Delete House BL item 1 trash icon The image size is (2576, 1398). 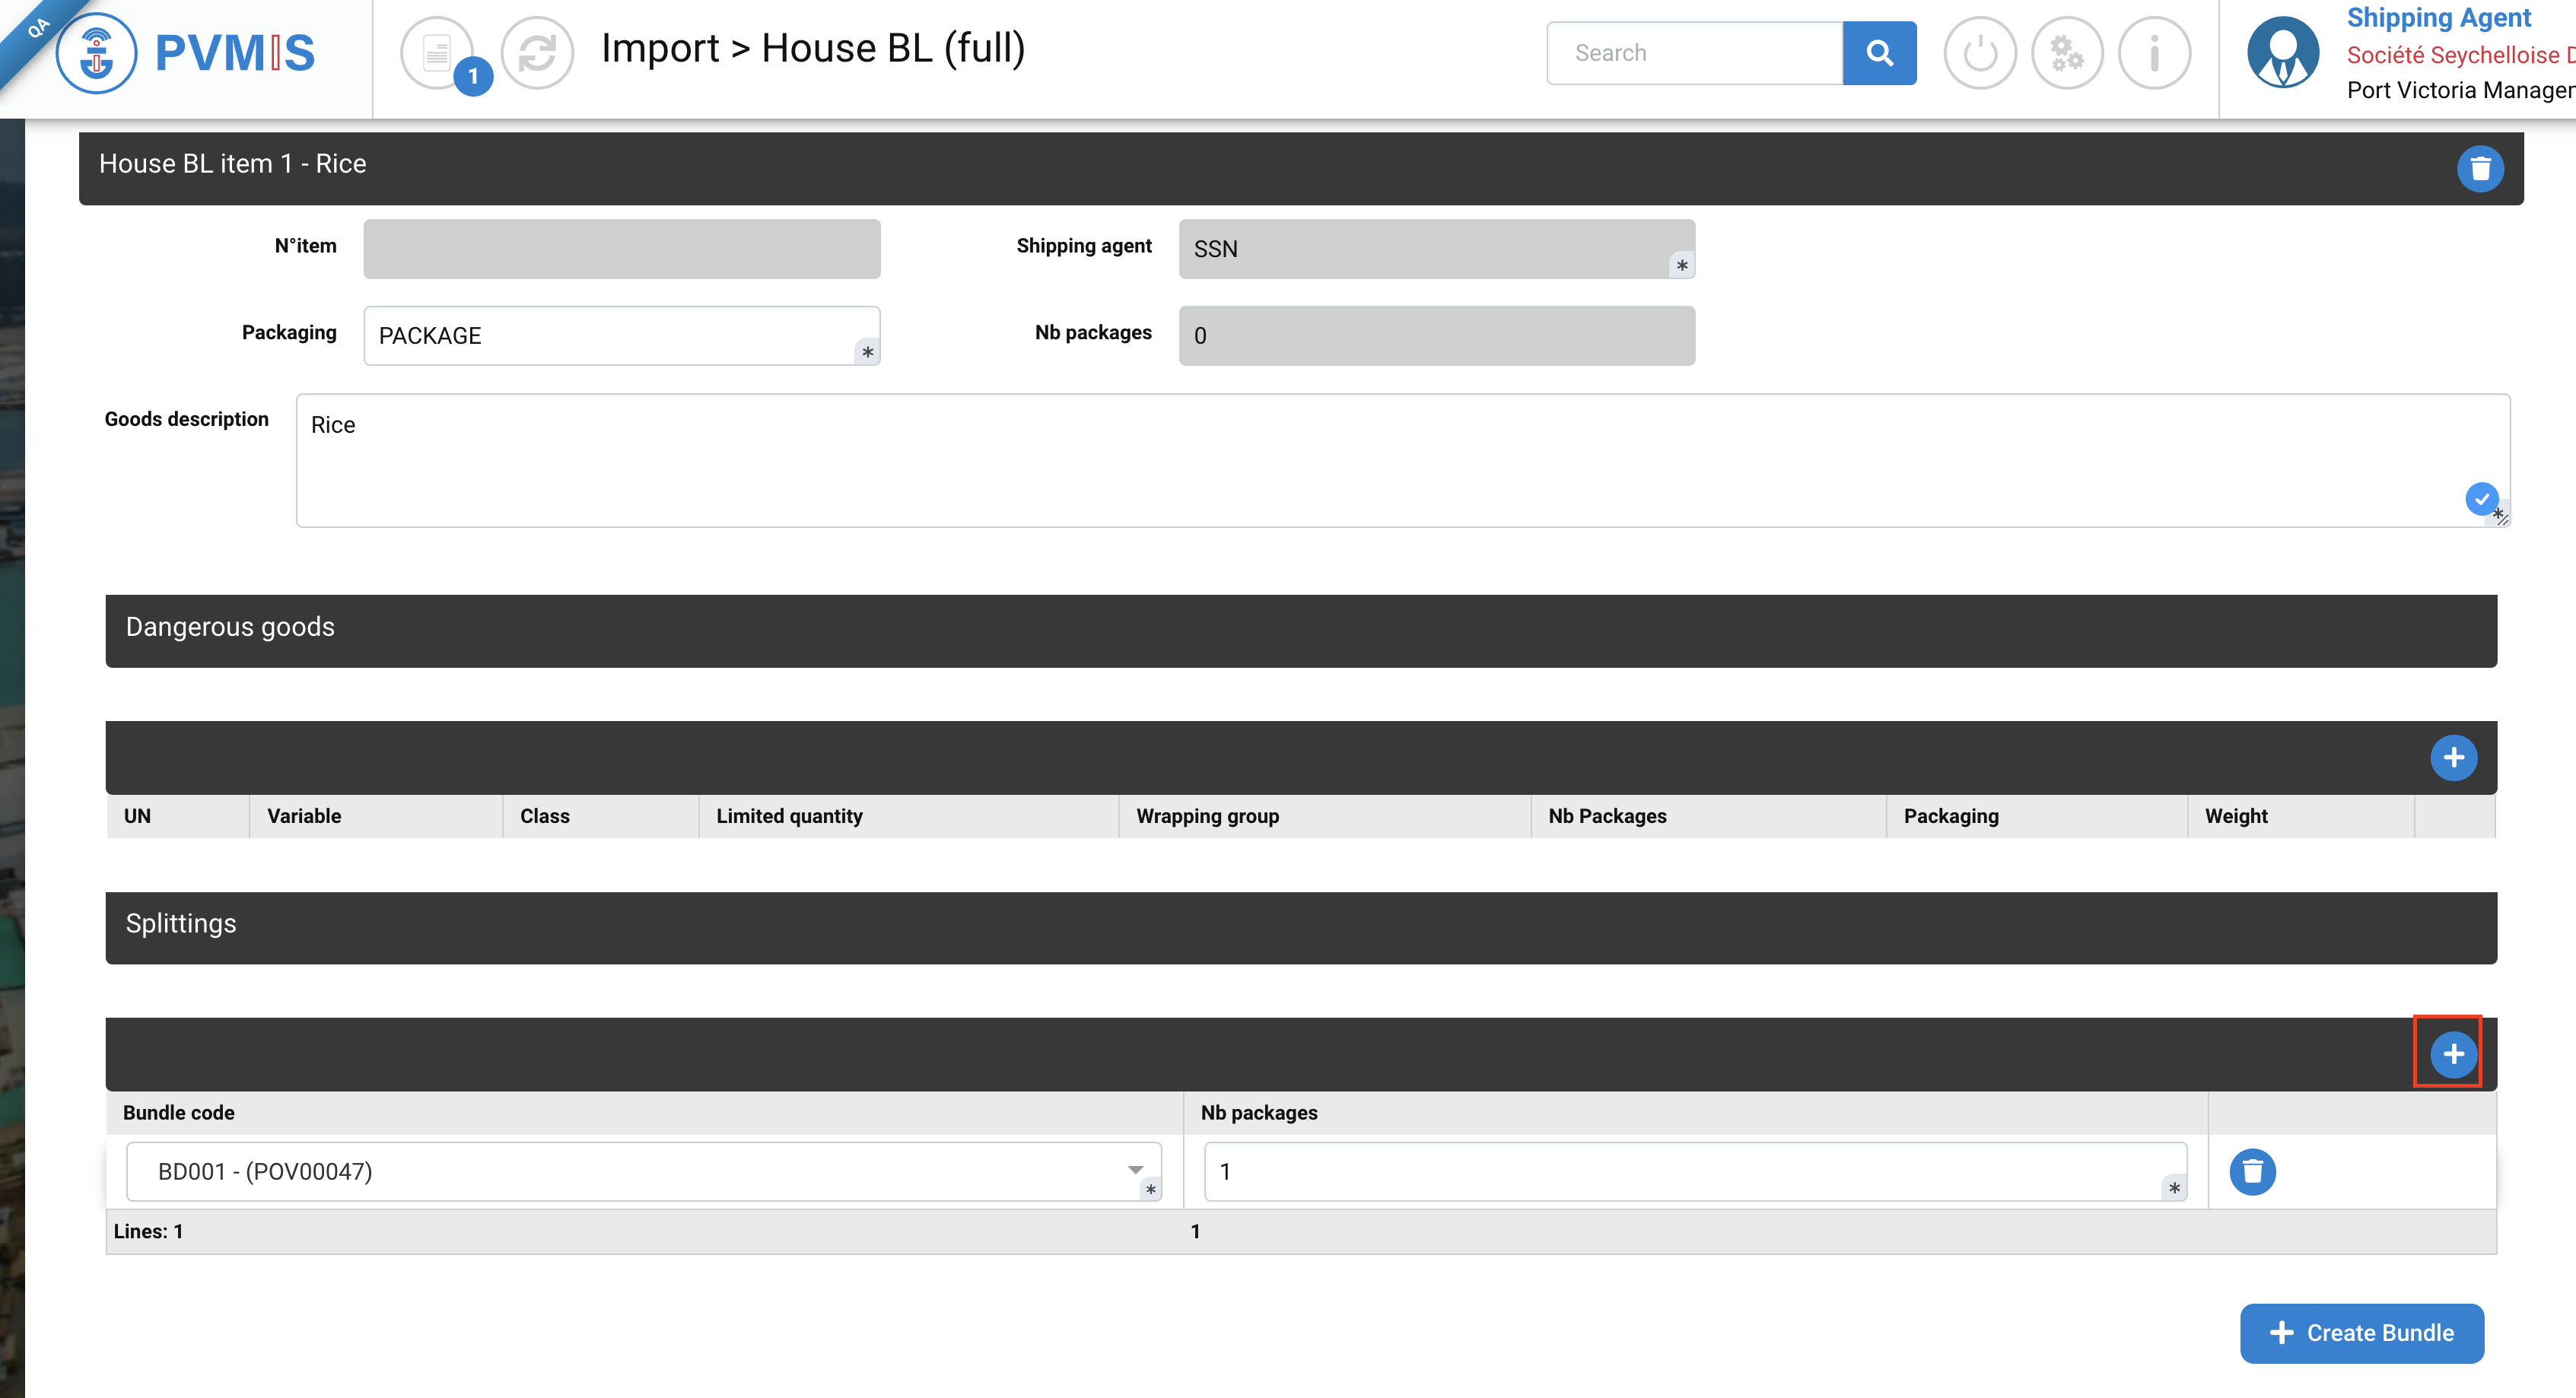pos(2480,168)
